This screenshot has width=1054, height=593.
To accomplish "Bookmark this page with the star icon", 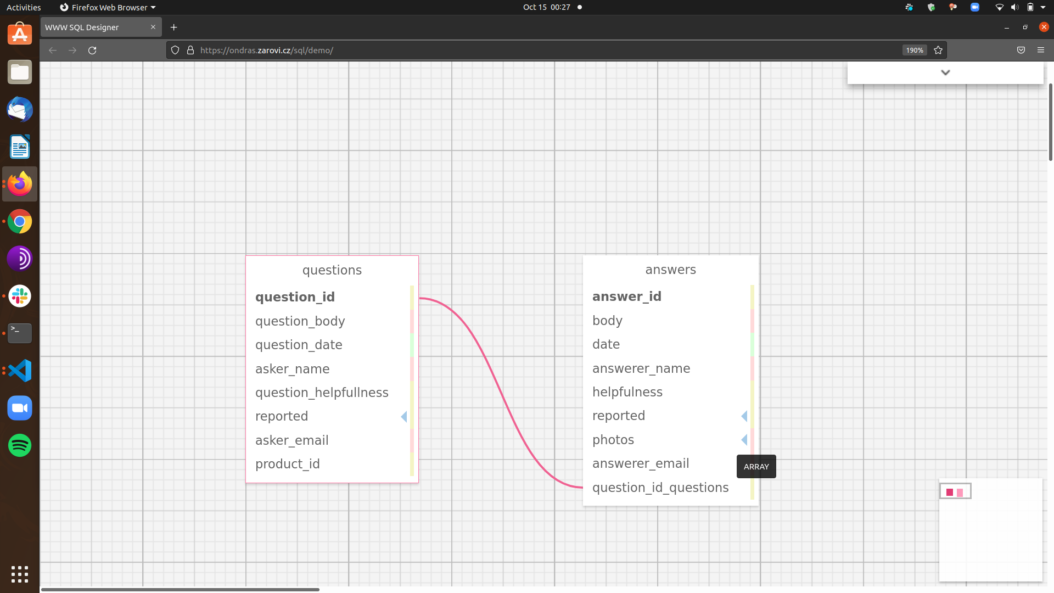I will (938, 50).
